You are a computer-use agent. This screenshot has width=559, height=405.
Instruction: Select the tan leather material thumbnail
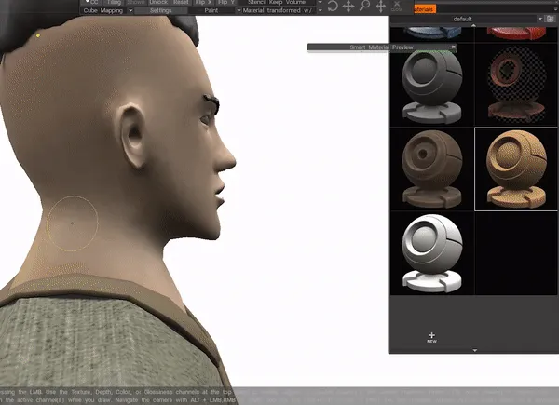(x=516, y=168)
